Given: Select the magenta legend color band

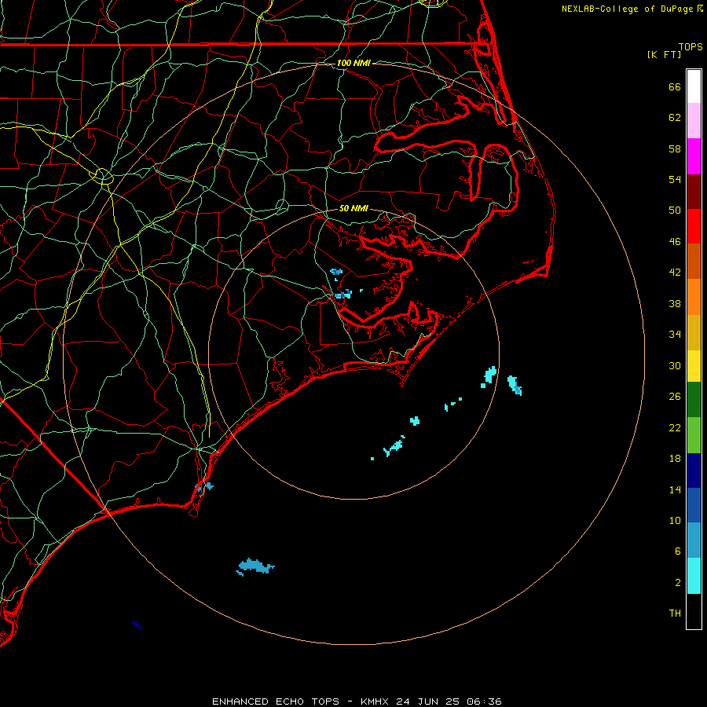Looking at the screenshot, I should pyautogui.click(x=694, y=156).
